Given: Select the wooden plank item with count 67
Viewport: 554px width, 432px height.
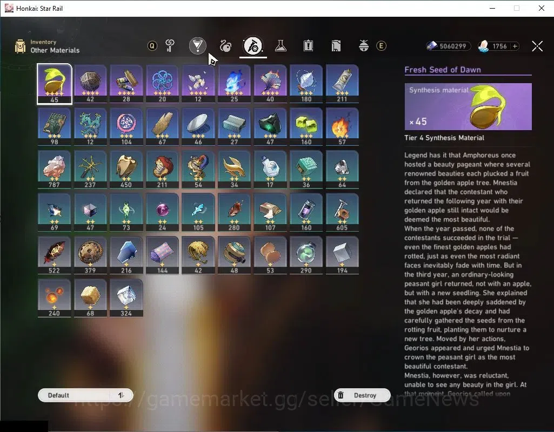Looking at the screenshot, I should [162, 127].
